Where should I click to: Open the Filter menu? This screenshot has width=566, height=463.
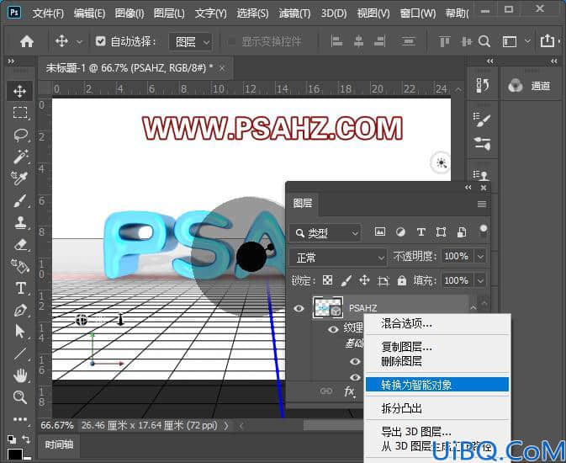(294, 13)
